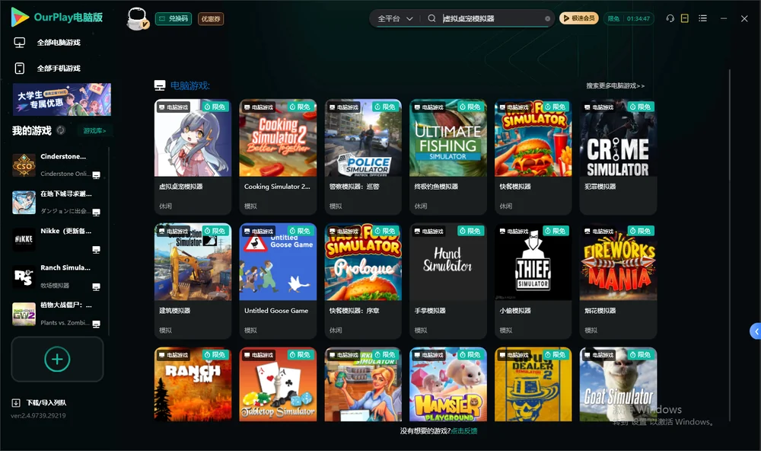761x451 pixels.
Task: Open the 全平台 platform dropdown
Action: pyautogui.click(x=395, y=18)
